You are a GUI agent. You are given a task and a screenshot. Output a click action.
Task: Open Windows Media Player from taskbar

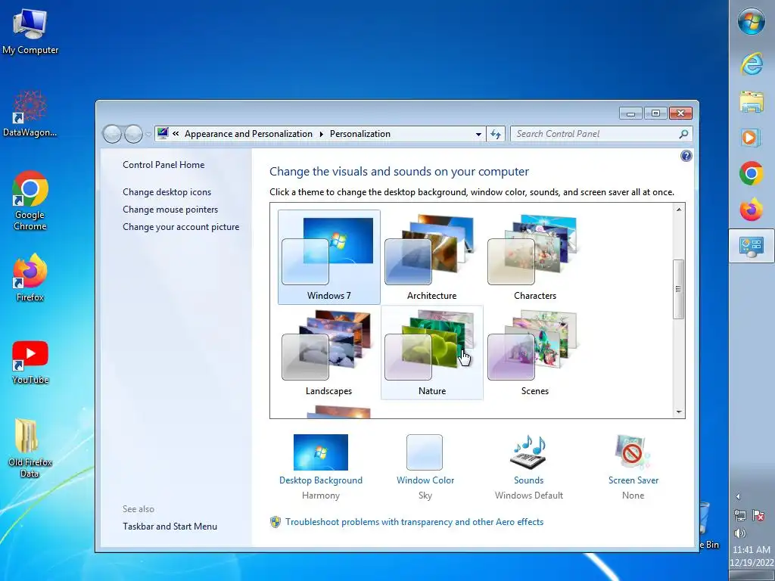tap(750, 137)
